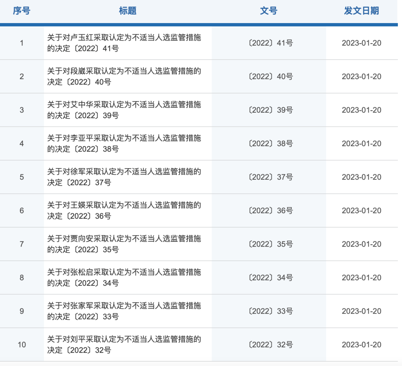Click the date in row 1
This screenshot has height=366, width=402.
361,43
